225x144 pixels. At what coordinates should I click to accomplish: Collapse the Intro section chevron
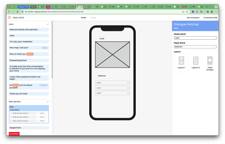48,24
